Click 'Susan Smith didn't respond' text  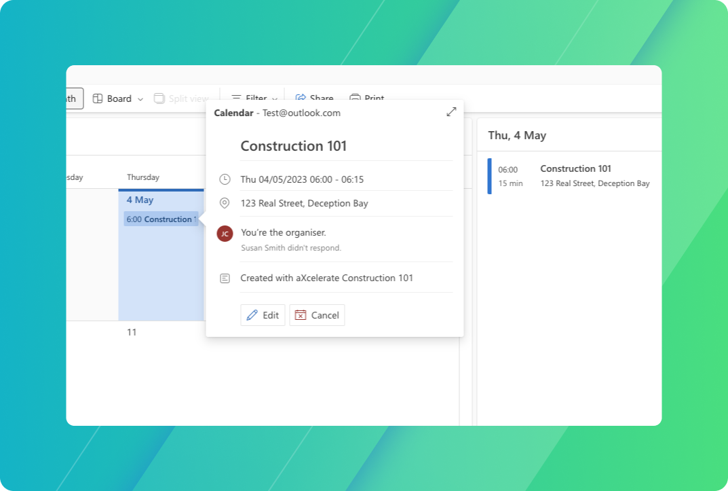(290, 248)
